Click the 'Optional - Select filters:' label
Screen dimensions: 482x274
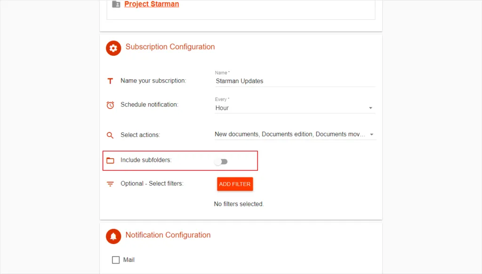(x=152, y=183)
